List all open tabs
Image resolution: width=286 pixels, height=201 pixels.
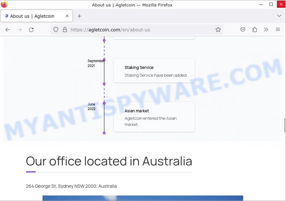(x=279, y=16)
